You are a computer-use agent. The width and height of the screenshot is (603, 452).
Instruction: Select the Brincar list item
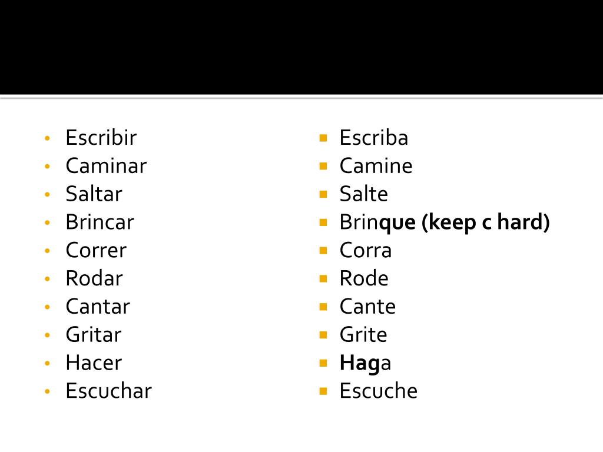(x=100, y=222)
